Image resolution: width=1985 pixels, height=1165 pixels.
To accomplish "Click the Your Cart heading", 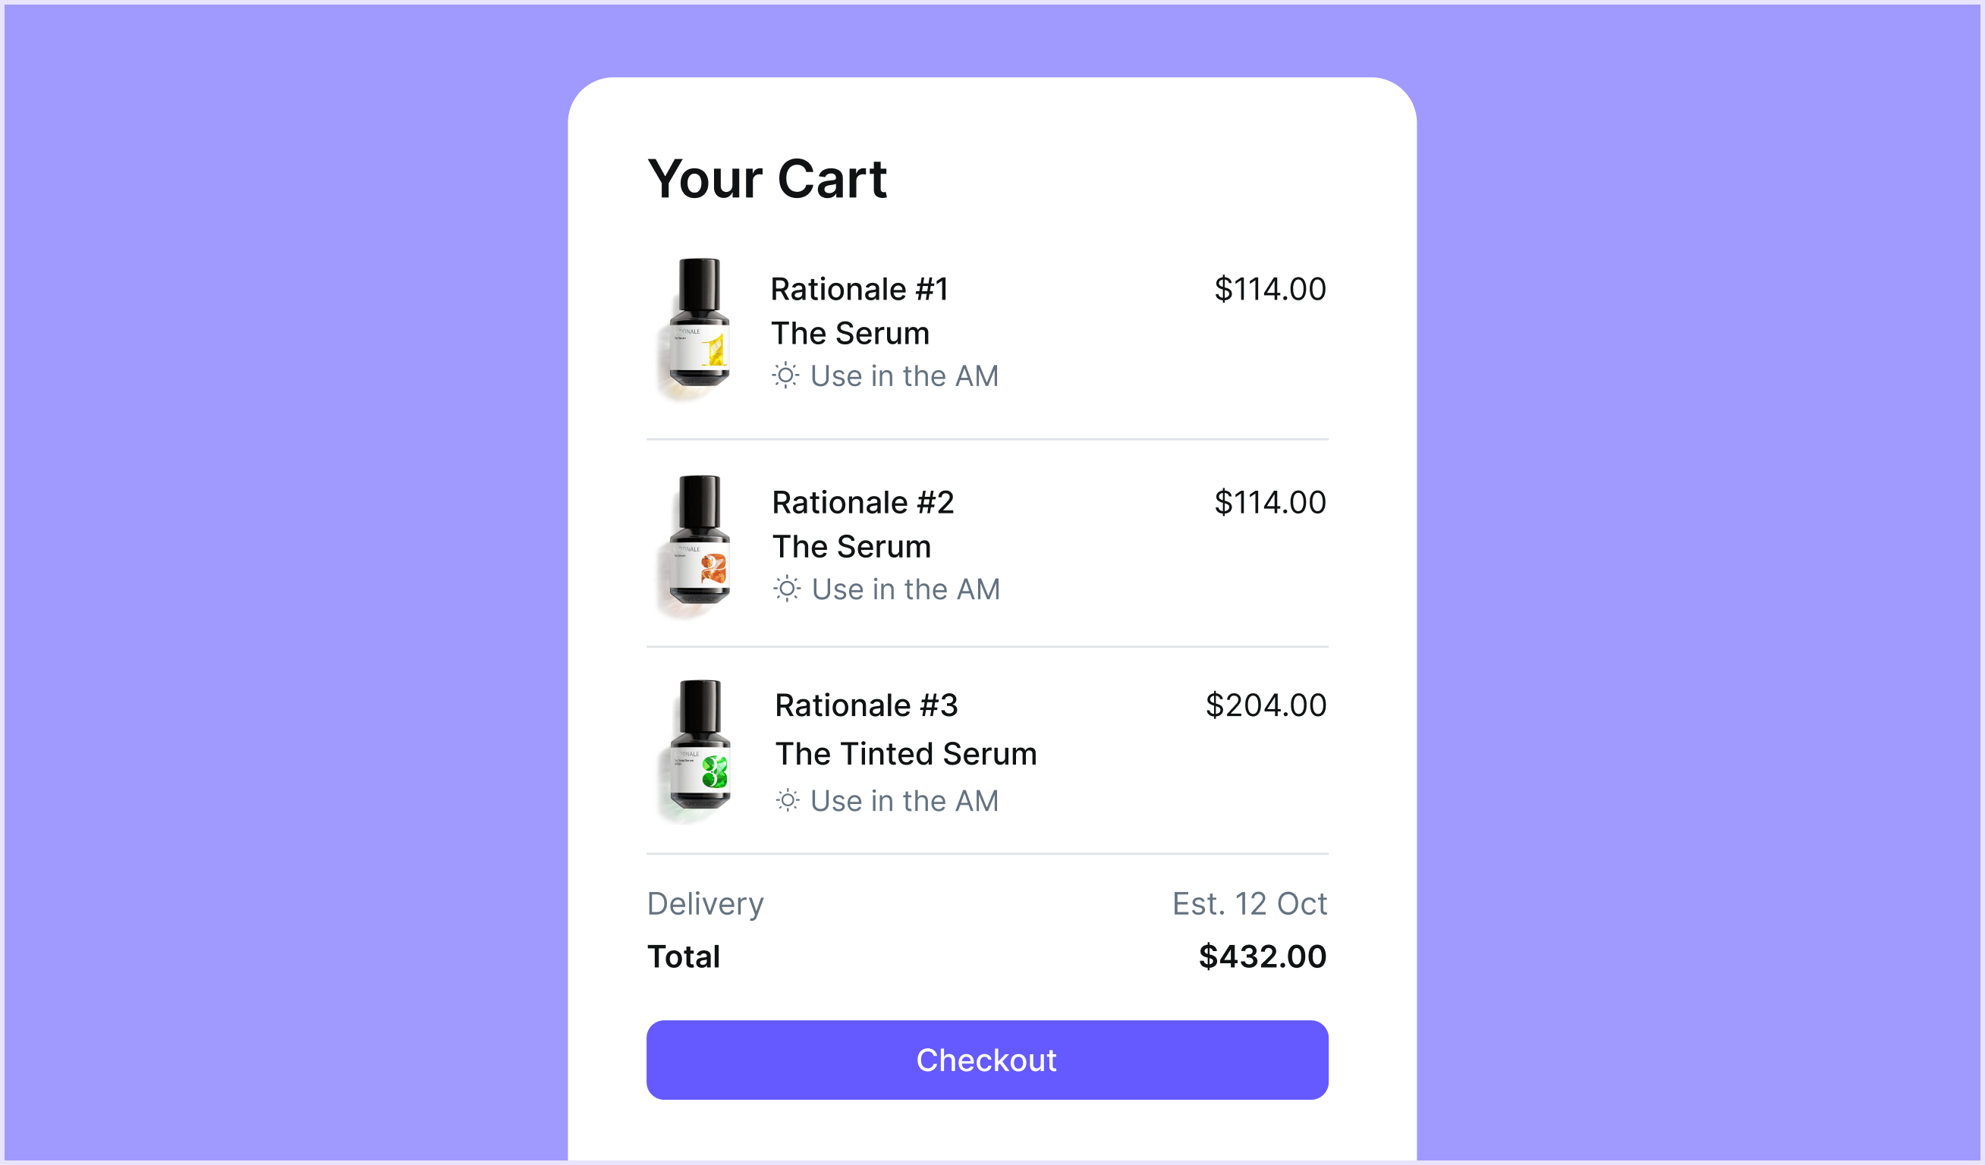I will point(767,179).
